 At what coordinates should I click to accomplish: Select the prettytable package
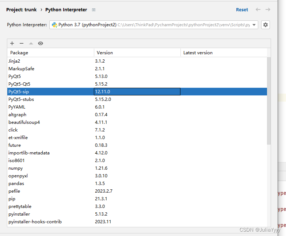tap(137, 206)
